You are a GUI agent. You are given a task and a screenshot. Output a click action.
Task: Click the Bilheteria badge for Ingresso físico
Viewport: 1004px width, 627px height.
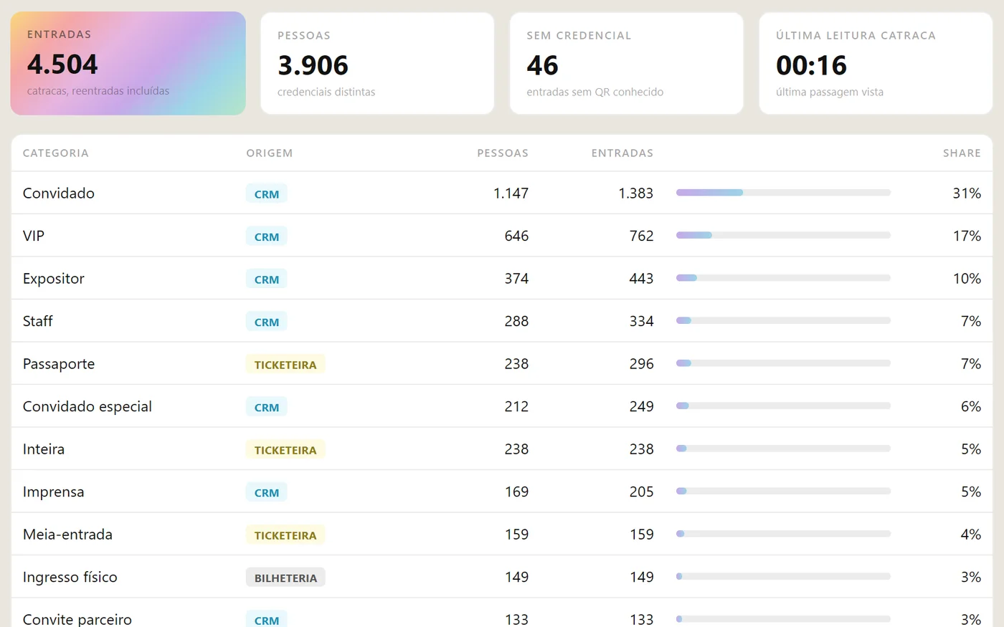pos(285,578)
